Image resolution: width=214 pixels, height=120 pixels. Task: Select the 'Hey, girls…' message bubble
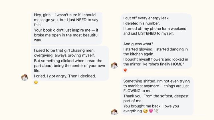point(66,28)
